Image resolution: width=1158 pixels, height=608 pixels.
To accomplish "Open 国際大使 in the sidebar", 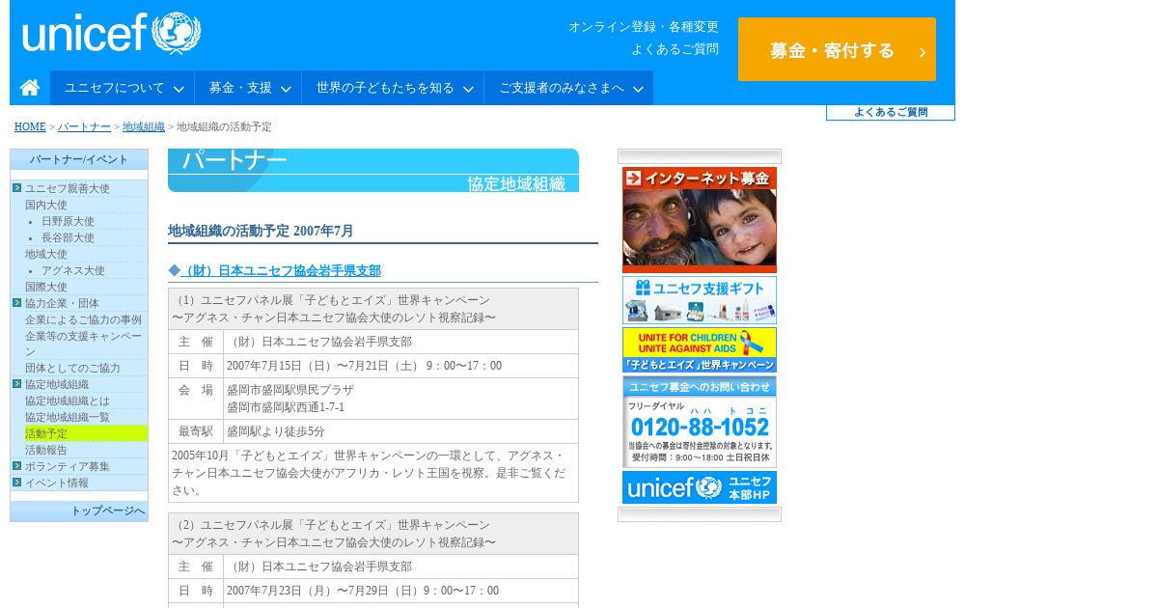I will click(x=46, y=287).
